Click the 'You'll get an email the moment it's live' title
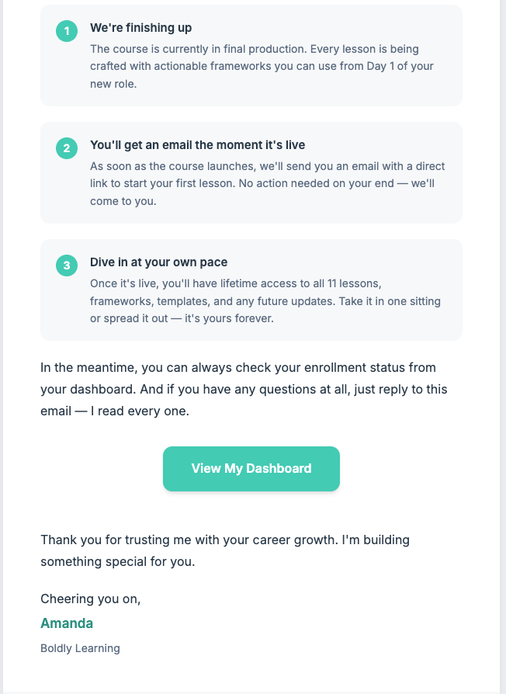The image size is (506, 694). tap(197, 144)
